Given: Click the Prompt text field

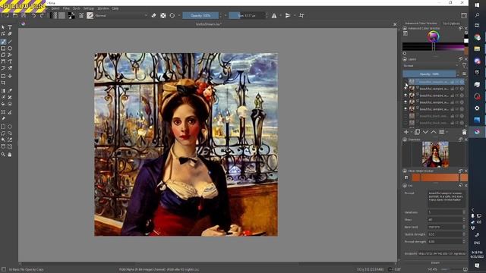Looking at the screenshot, I should (x=447, y=199).
